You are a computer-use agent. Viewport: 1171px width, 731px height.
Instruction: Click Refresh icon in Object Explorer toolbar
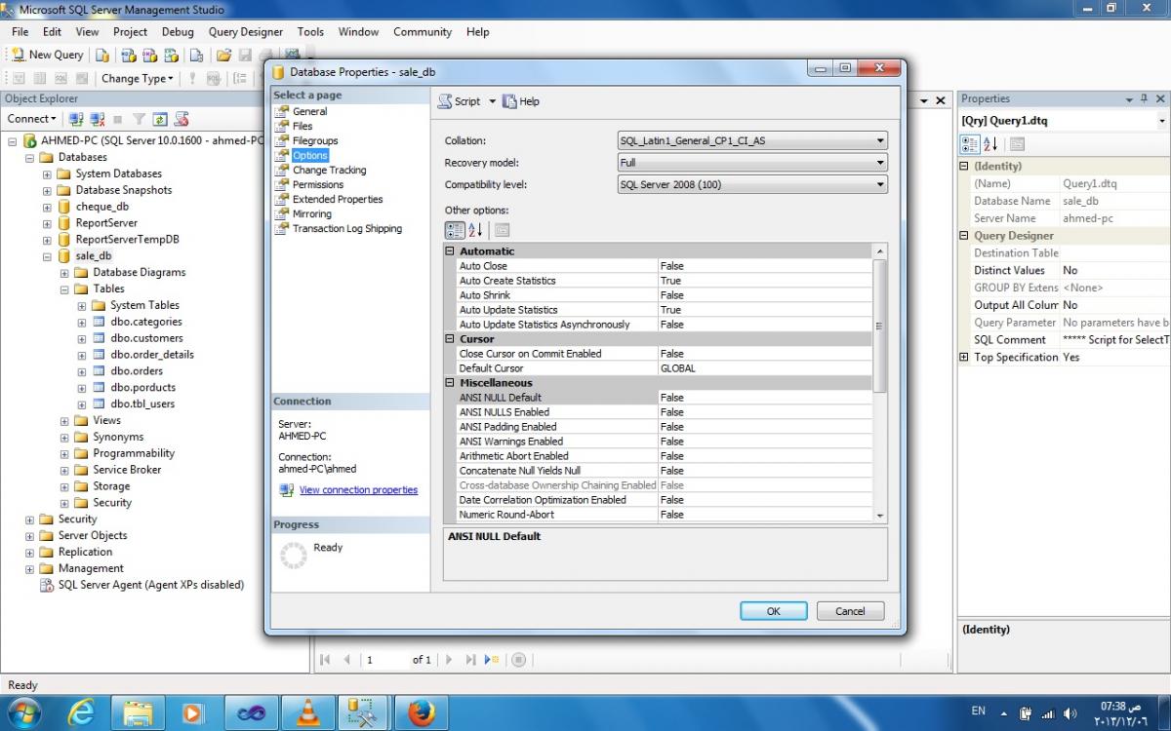click(160, 119)
